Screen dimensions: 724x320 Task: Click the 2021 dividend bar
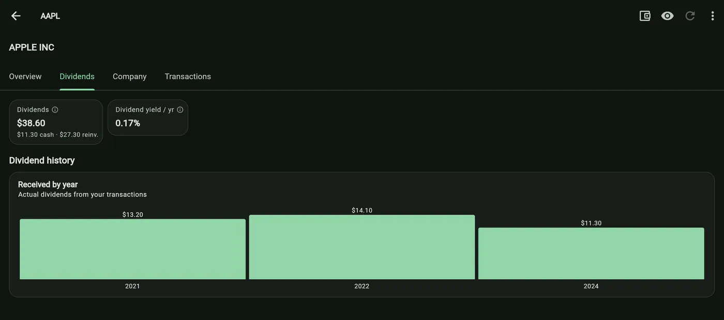point(133,249)
